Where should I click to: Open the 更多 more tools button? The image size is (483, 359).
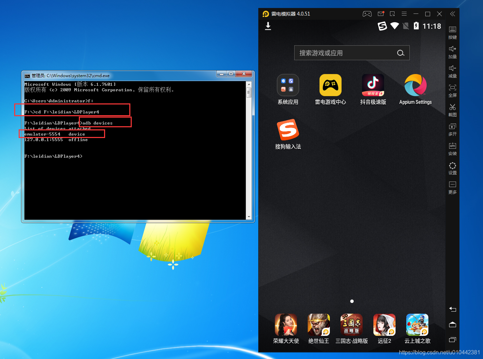pos(453,187)
